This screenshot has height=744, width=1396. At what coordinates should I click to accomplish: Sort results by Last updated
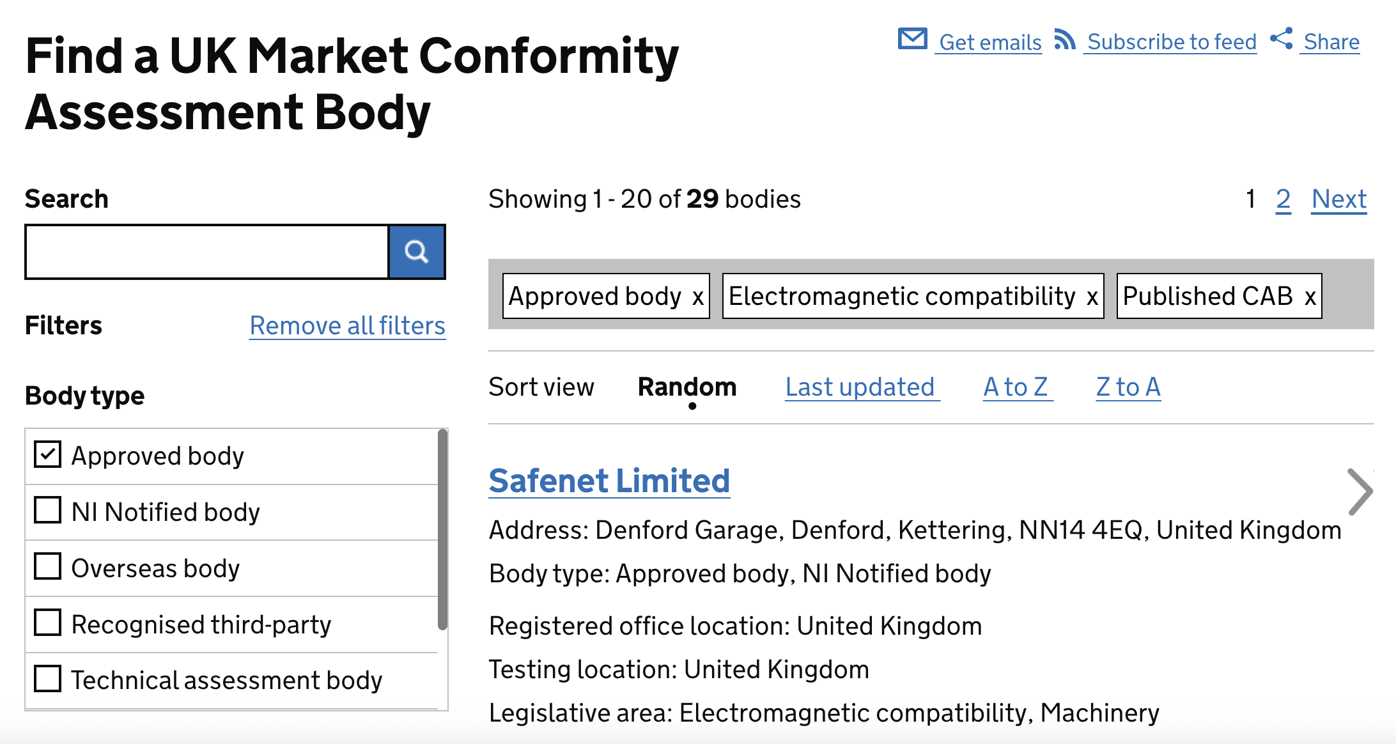[862, 387]
